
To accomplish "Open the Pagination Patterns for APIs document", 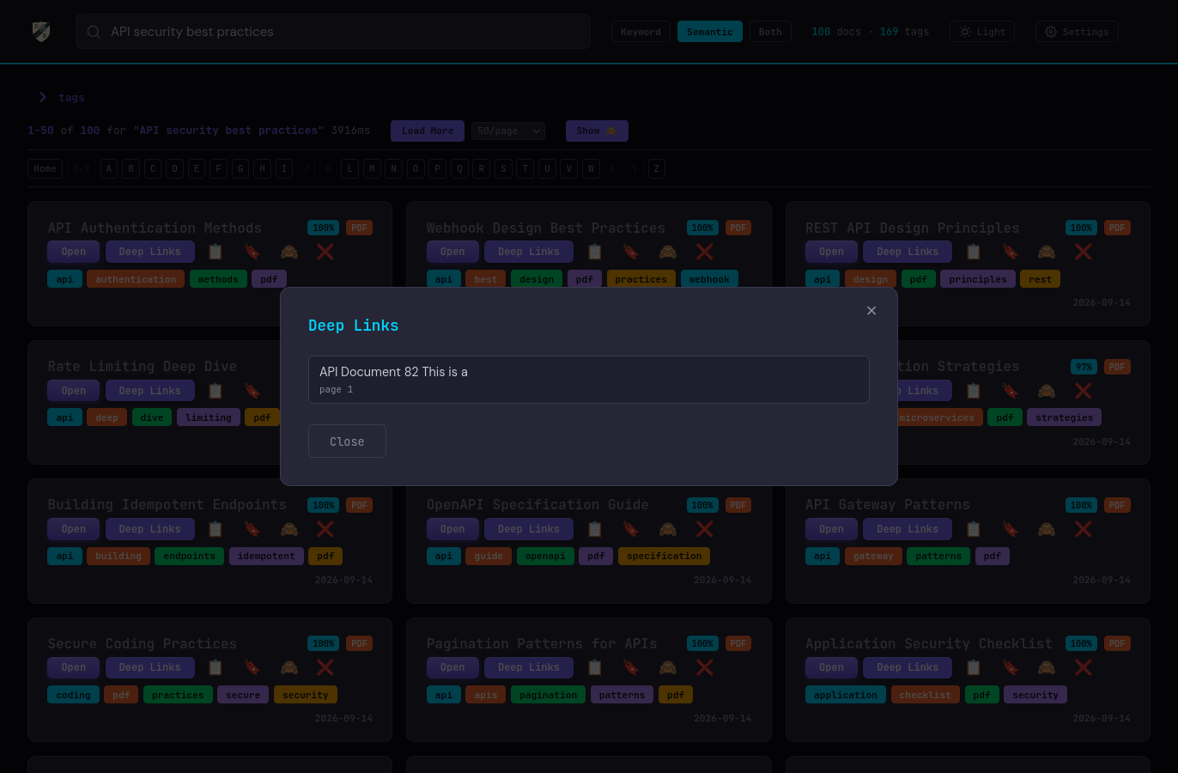I will (452, 667).
